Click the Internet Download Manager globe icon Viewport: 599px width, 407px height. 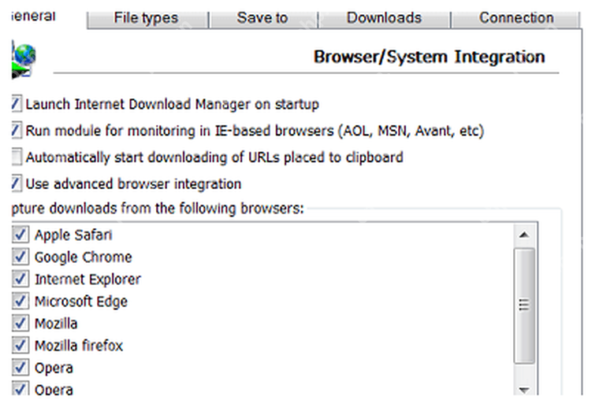(24, 60)
